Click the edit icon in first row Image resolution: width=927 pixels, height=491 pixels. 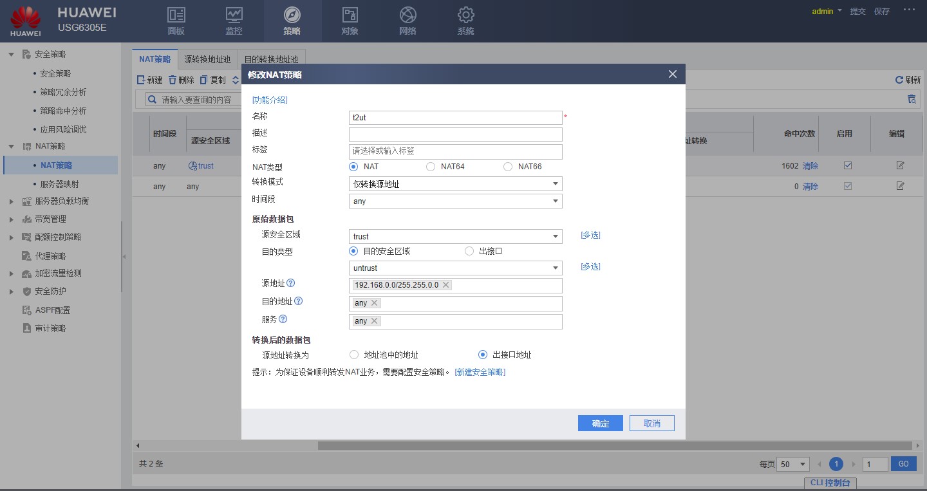[x=900, y=165]
